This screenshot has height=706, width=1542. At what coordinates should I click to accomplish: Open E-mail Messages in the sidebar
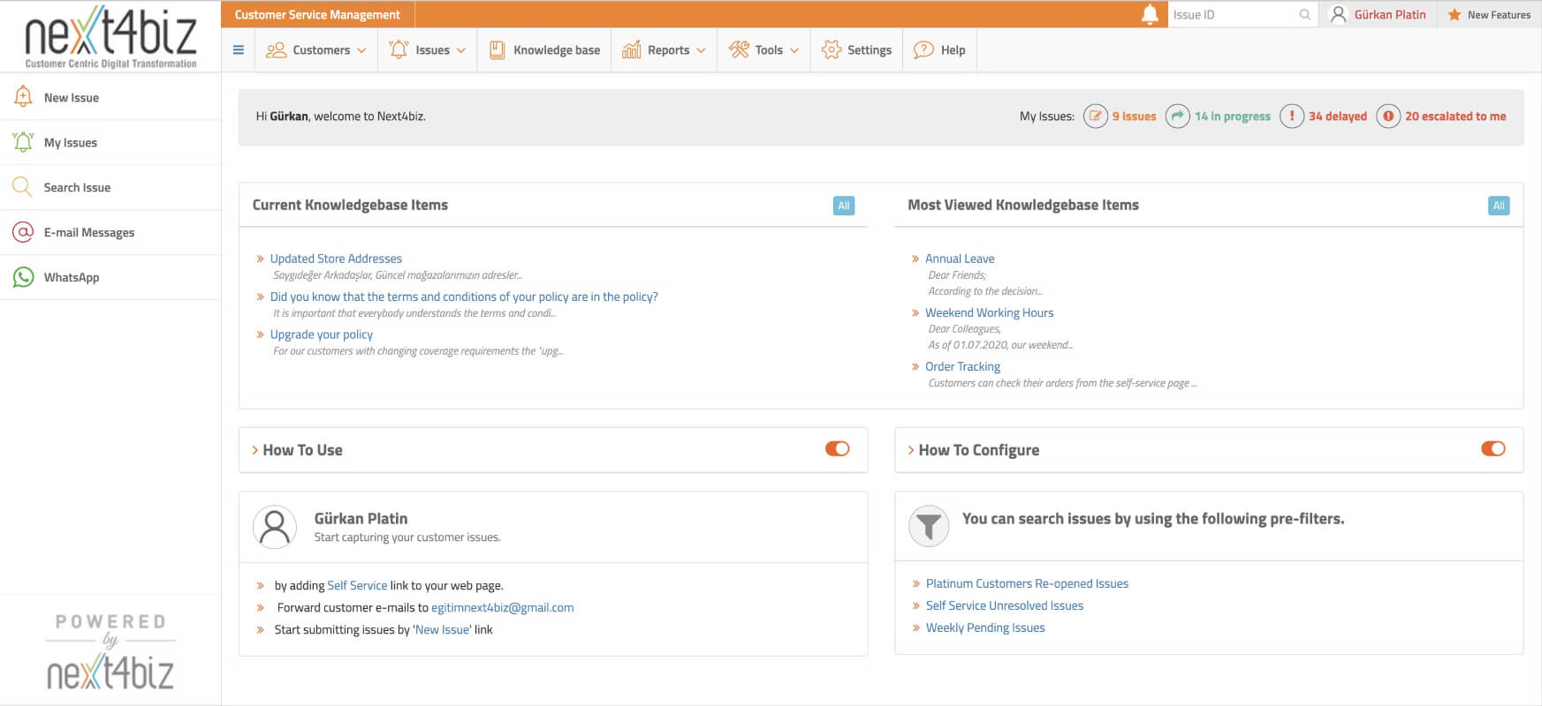[x=110, y=232]
